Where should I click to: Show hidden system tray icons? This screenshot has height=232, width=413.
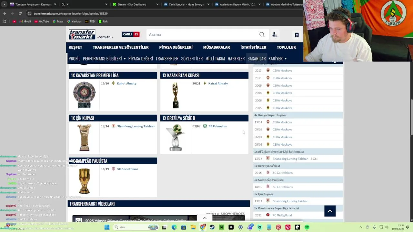coord(360,227)
